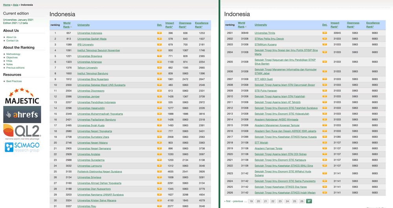Image resolution: width=393 pixels, height=208 pixels.
Task: Open Universitas Brawijaya university page
Action: click(x=90, y=56)
